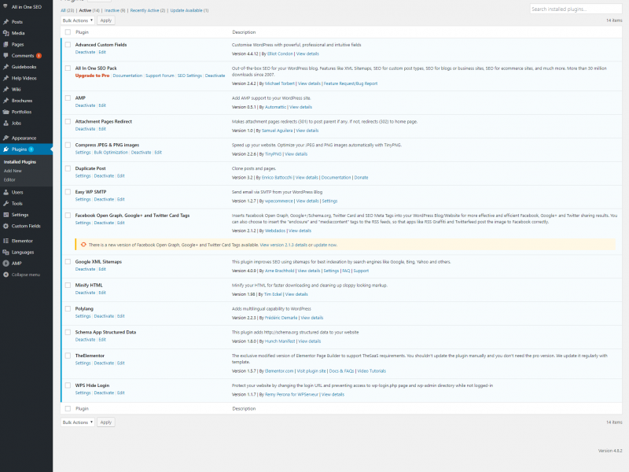Click the Posts pin icon in sidebar
This screenshot has width=629, height=472.
(x=6, y=22)
